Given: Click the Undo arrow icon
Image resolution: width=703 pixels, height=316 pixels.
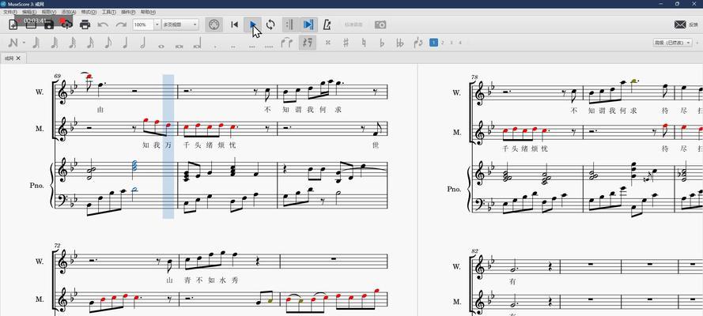Looking at the screenshot, I should (103, 24).
